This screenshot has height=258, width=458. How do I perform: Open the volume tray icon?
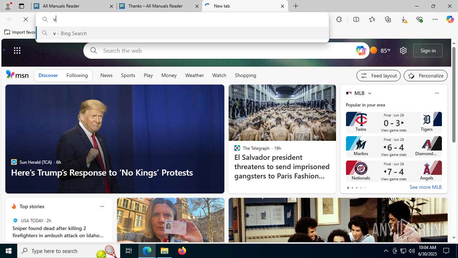(412, 251)
